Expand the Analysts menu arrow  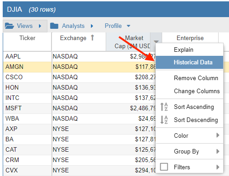(x=92, y=26)
